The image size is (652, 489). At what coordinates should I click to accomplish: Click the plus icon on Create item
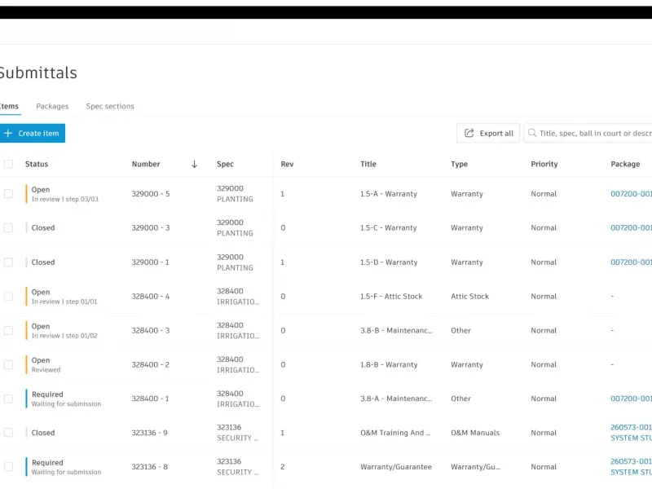tap(8, 133)
